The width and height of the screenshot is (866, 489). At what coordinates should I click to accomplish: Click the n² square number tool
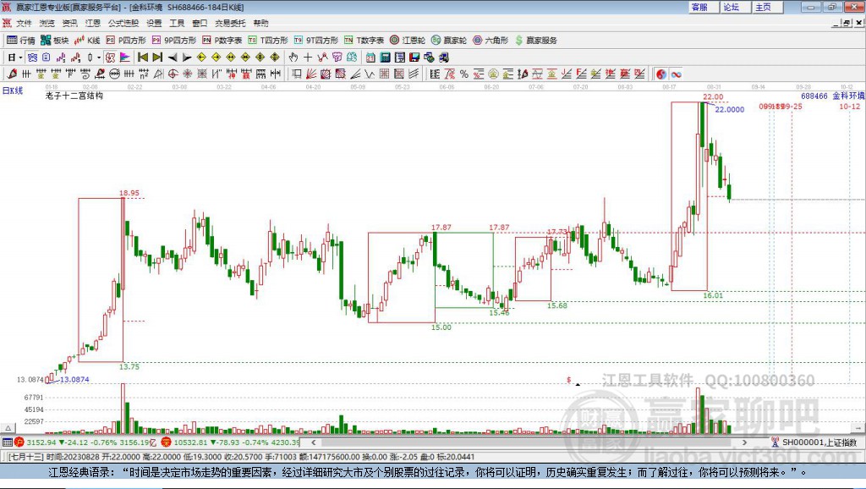(144, 74)
